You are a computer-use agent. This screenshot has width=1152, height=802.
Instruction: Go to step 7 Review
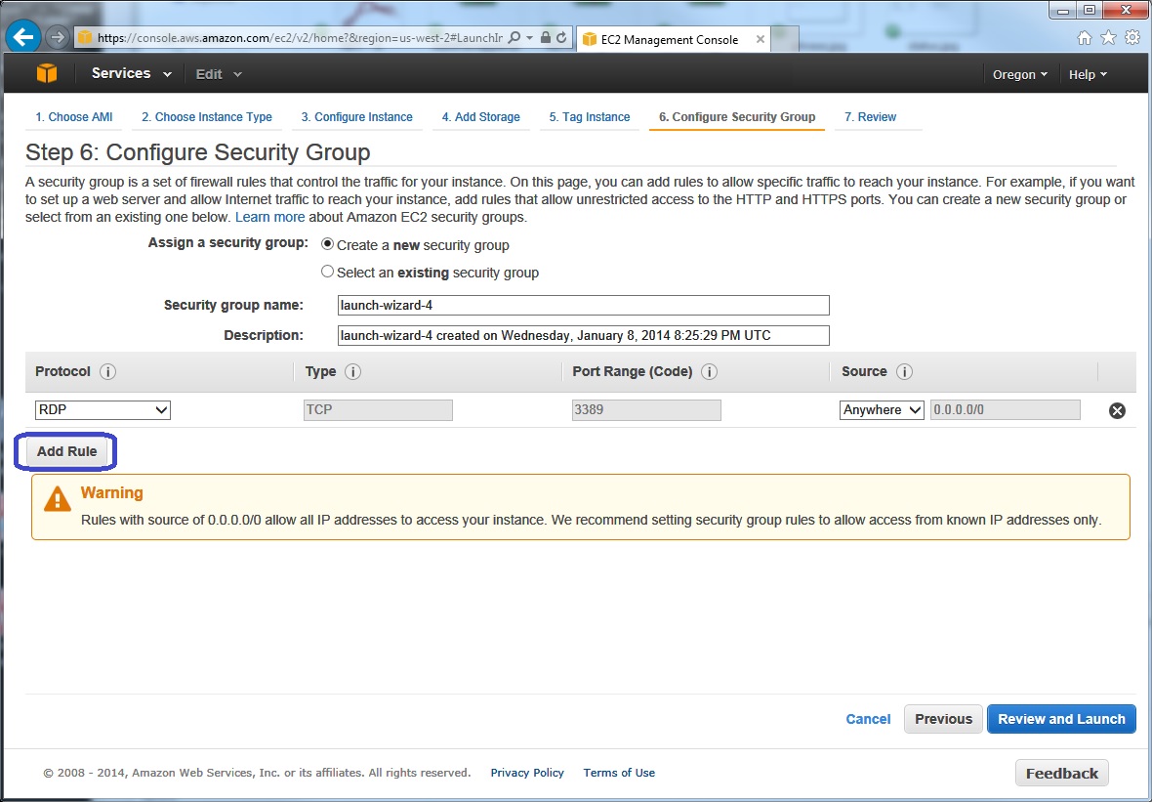pyautogui.click(x=871, y=117)
